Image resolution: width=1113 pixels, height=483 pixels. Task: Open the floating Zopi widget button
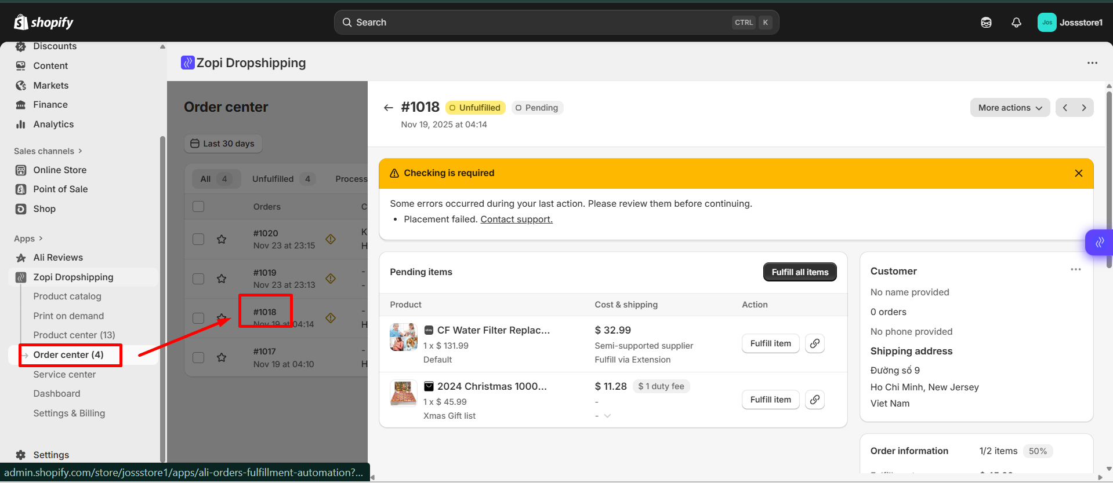tap(1099, 242)
